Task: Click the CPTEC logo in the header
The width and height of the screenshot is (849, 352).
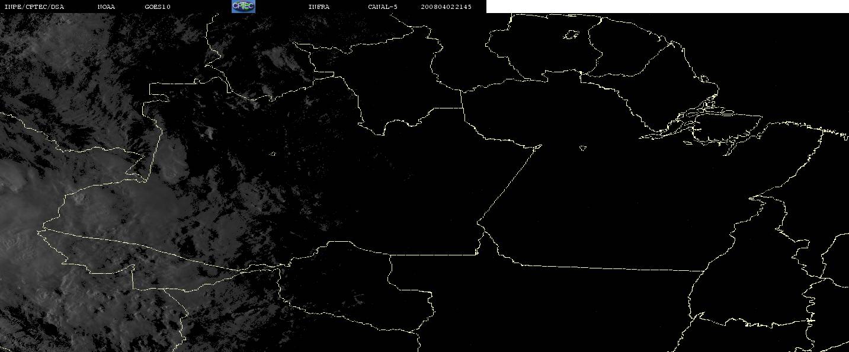Action: click(243, 7)
